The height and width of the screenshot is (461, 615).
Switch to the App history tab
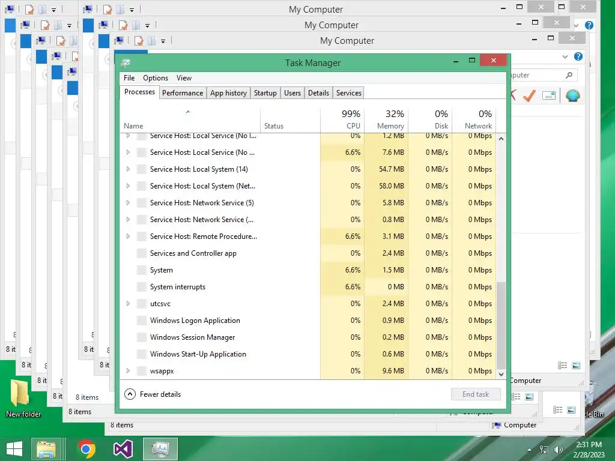point(228,93)
